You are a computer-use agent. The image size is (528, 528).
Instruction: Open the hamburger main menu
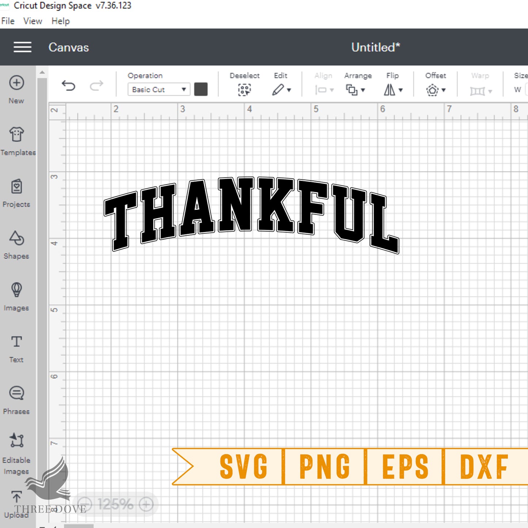pos(22,47)
